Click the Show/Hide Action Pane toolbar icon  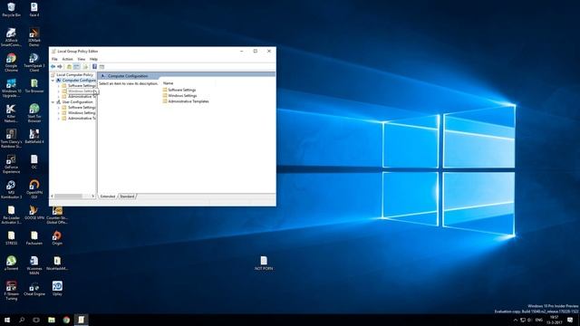pos(101,66)
